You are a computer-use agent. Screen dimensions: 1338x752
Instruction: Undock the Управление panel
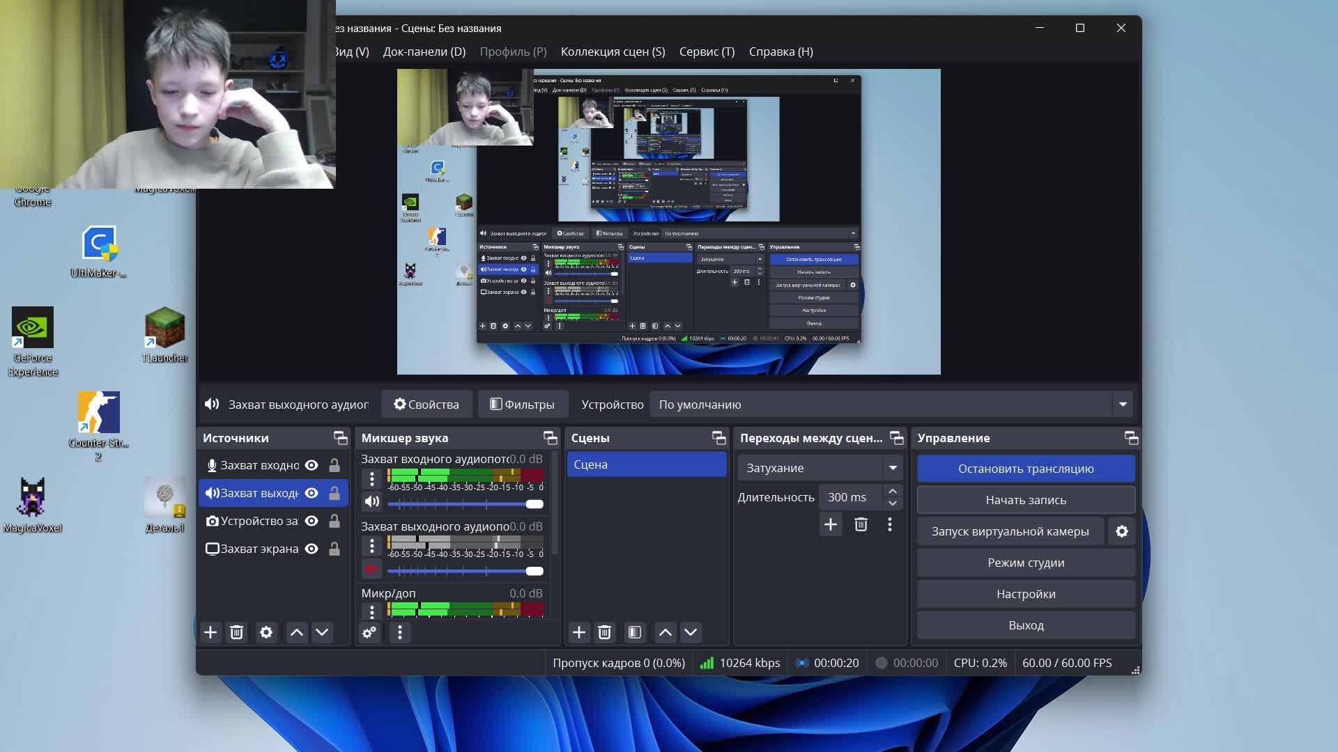(1131, 438)
